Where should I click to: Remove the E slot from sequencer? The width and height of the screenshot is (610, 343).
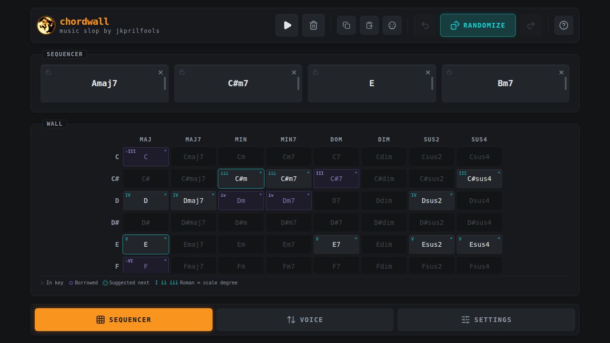(x=428, y=72)
